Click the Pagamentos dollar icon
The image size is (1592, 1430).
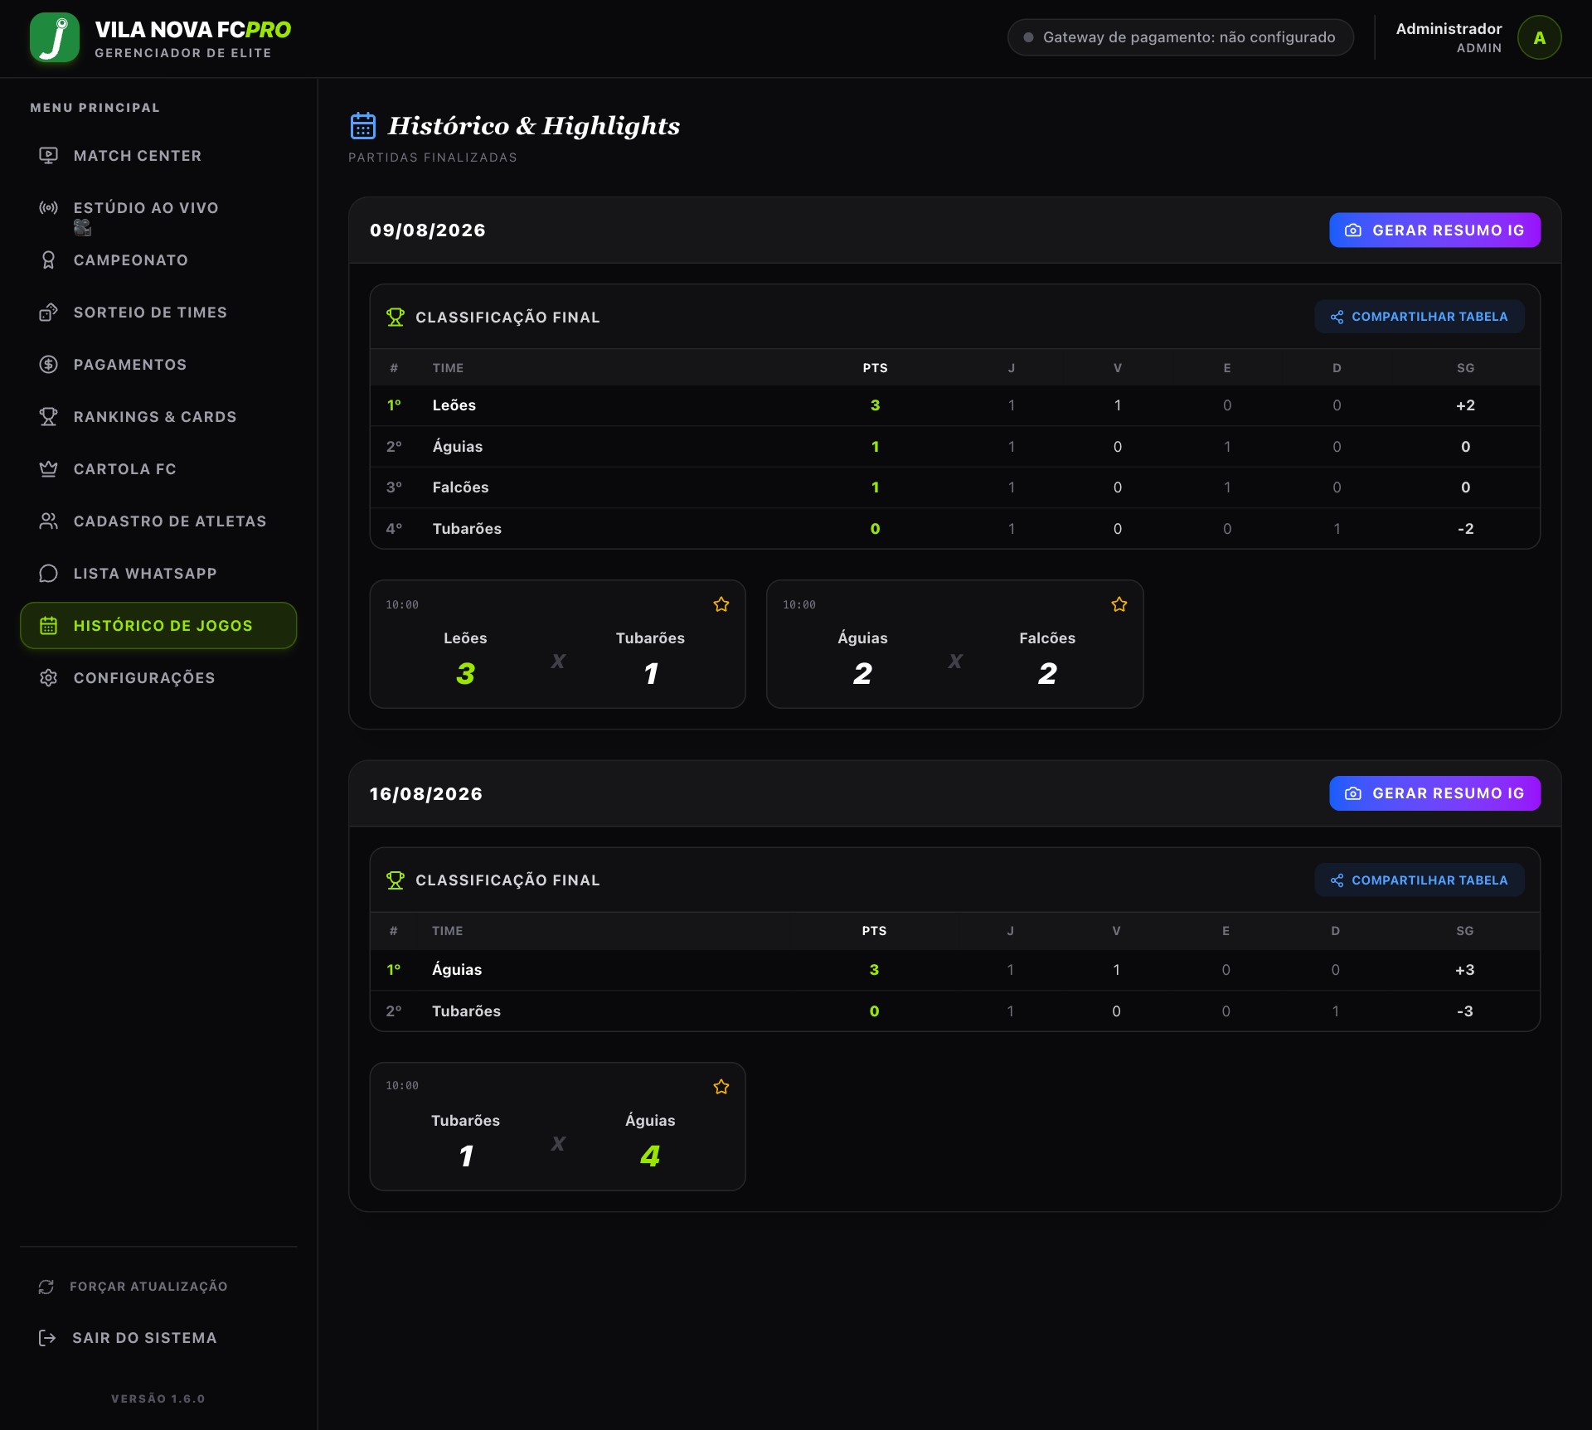coord(48,365)
